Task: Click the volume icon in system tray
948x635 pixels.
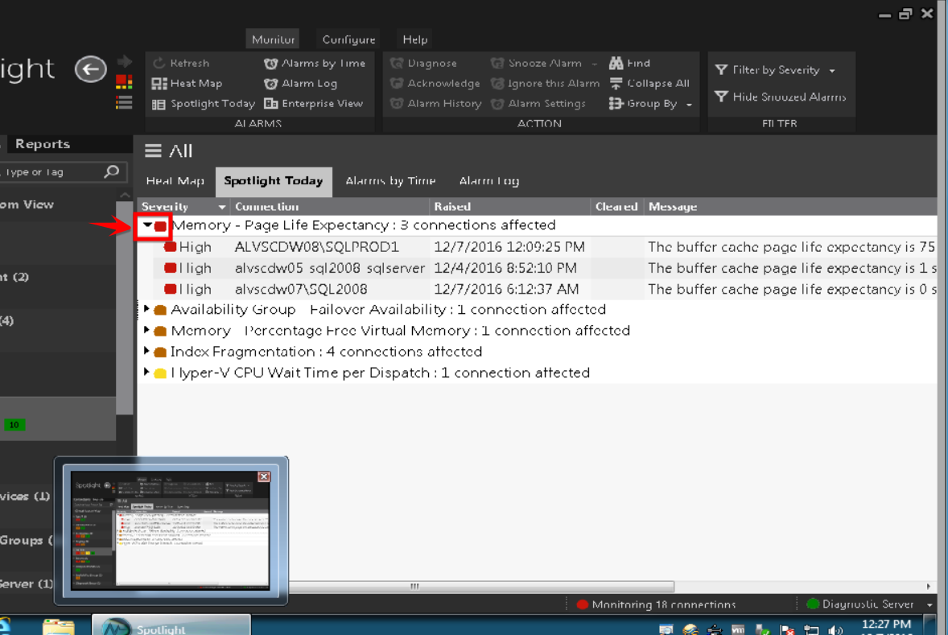Action: coord(835,630)
